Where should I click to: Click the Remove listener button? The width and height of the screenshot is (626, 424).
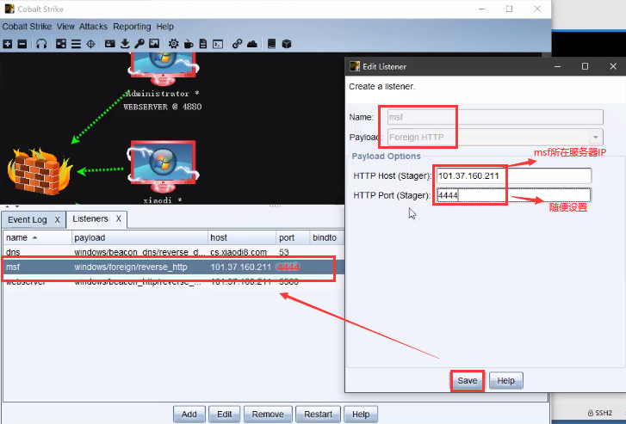point(267,414)
